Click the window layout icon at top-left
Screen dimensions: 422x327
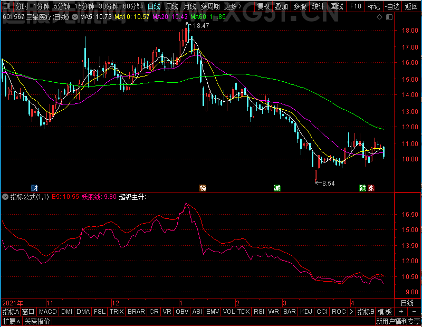click(x=7, y=6)
